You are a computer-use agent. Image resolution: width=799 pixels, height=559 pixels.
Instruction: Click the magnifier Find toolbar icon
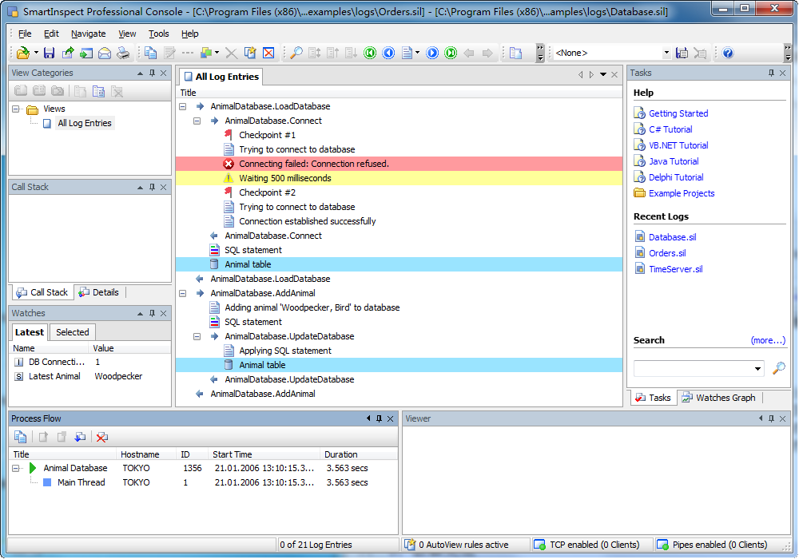click(296, 53)
